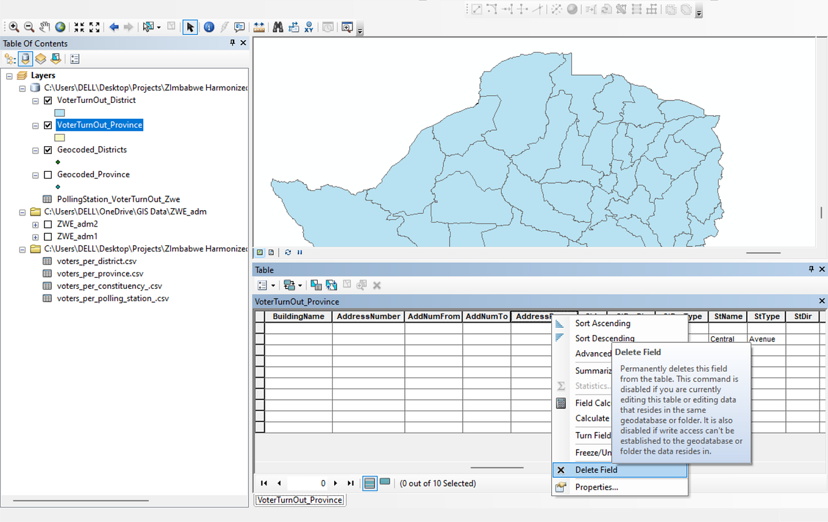Click the yellow VoterTurnOut_Province symbol swatch
Image resolution: width=828 pixels, height=522 pixels.
[x=59, y=137]
